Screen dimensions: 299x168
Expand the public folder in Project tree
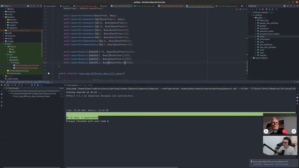pos(3,33)
